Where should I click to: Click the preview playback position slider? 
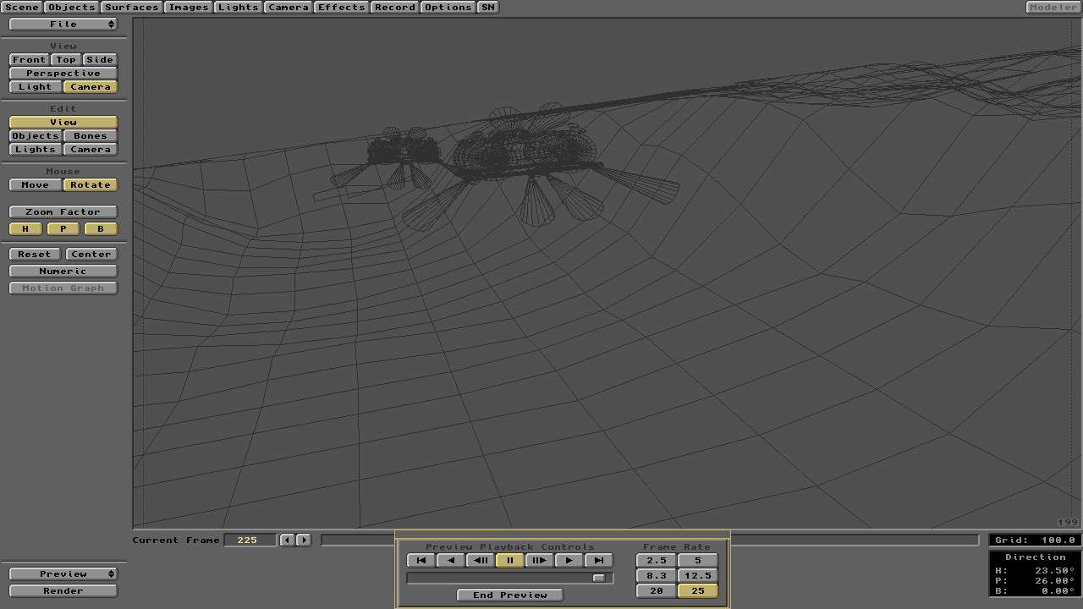coord(599,578)
